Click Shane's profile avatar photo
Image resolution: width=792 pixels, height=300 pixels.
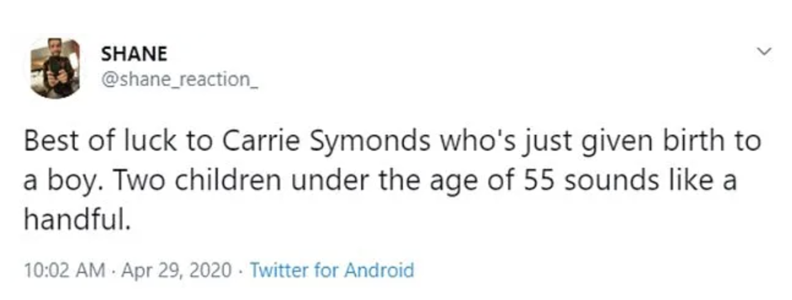(54, 68)
